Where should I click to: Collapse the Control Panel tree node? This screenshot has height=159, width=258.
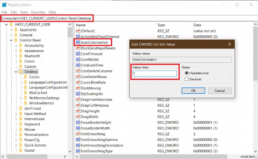point(11,40)
